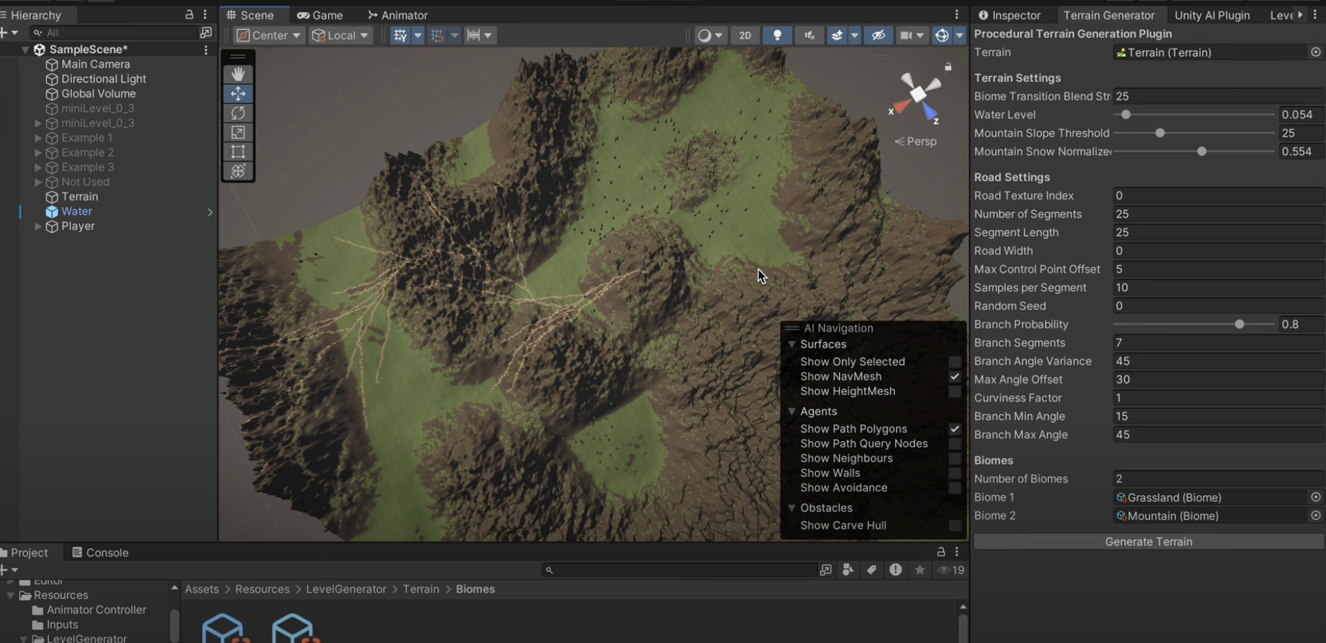Switch to Unity AI Plugin tab
This screenshot has width=1326, height=643.
[1212, 15]
